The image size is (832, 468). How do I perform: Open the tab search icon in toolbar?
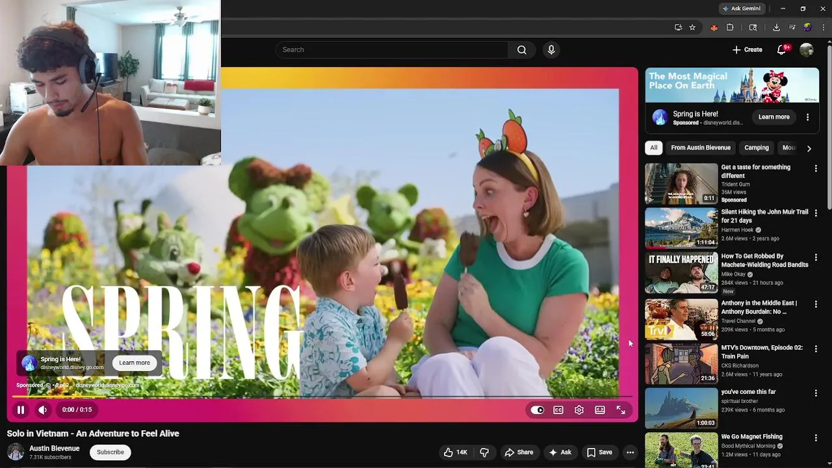(753, 27)
